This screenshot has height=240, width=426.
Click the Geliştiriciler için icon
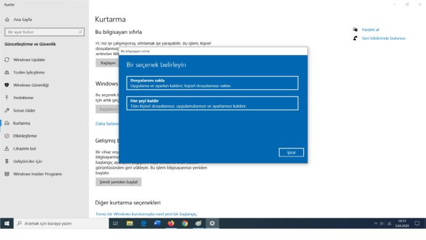point(7,161)
